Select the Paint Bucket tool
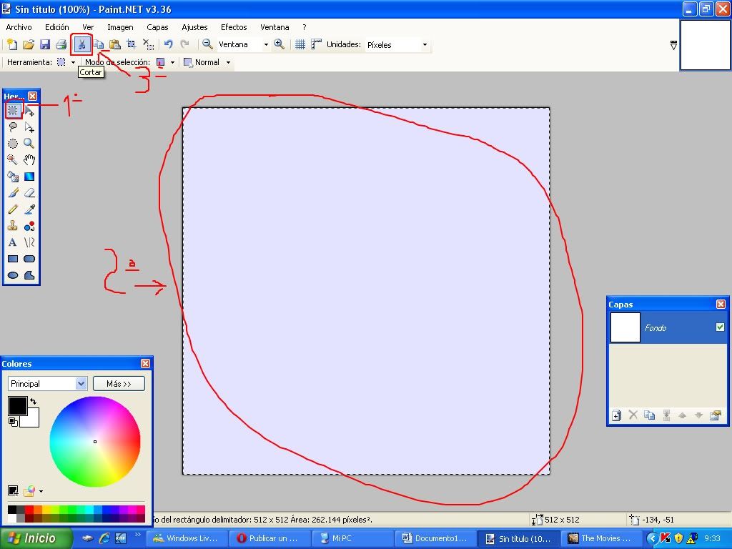The height and width of the screenshot is (549, 732). (x=13, y=177)
